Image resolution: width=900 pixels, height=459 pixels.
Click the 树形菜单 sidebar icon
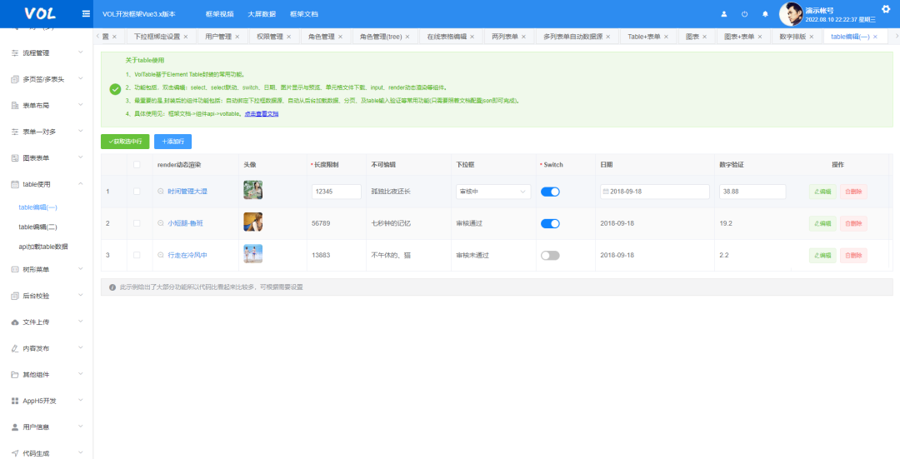pyautogui.click(x=15, y=270)
